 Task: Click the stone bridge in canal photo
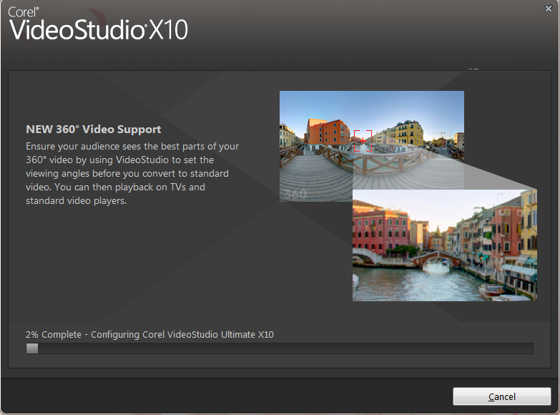(436, 259)
